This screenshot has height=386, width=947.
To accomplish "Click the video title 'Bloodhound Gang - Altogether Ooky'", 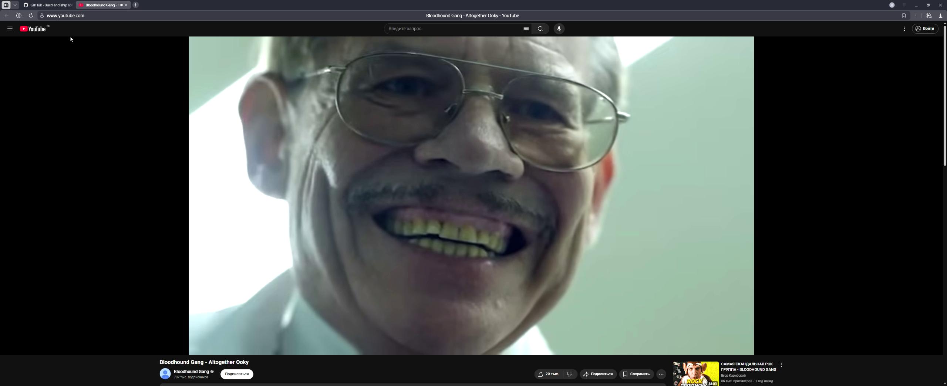I will (204, 362).
